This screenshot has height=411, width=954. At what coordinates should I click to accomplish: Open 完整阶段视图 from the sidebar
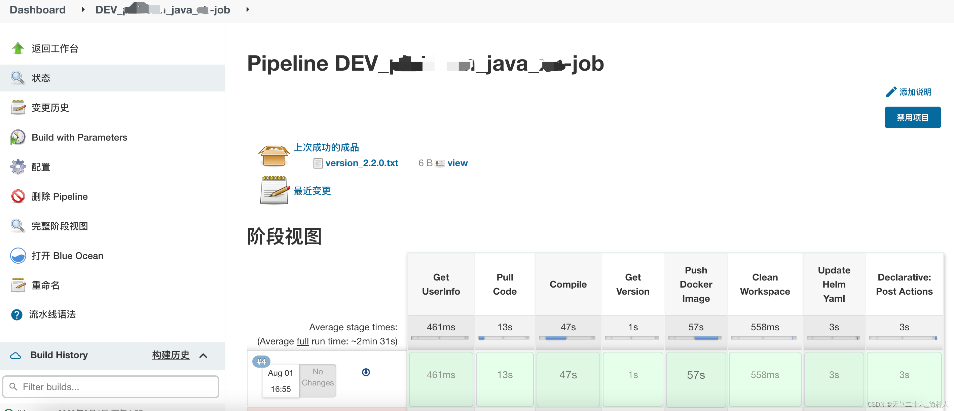tap(60, 226)
